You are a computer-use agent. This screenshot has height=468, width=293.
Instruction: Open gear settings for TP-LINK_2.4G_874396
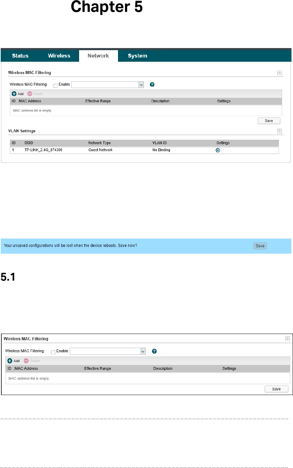[218, 150]
